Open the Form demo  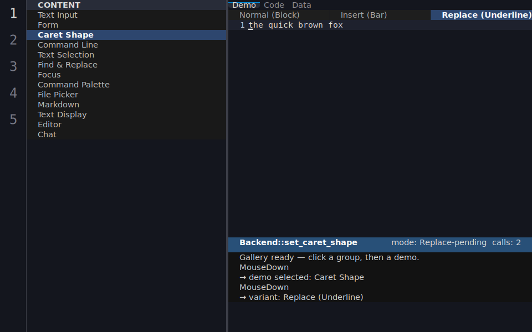coord(126,25)
